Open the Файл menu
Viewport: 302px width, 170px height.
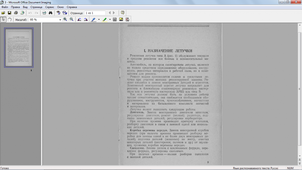(x=5, y=7)
